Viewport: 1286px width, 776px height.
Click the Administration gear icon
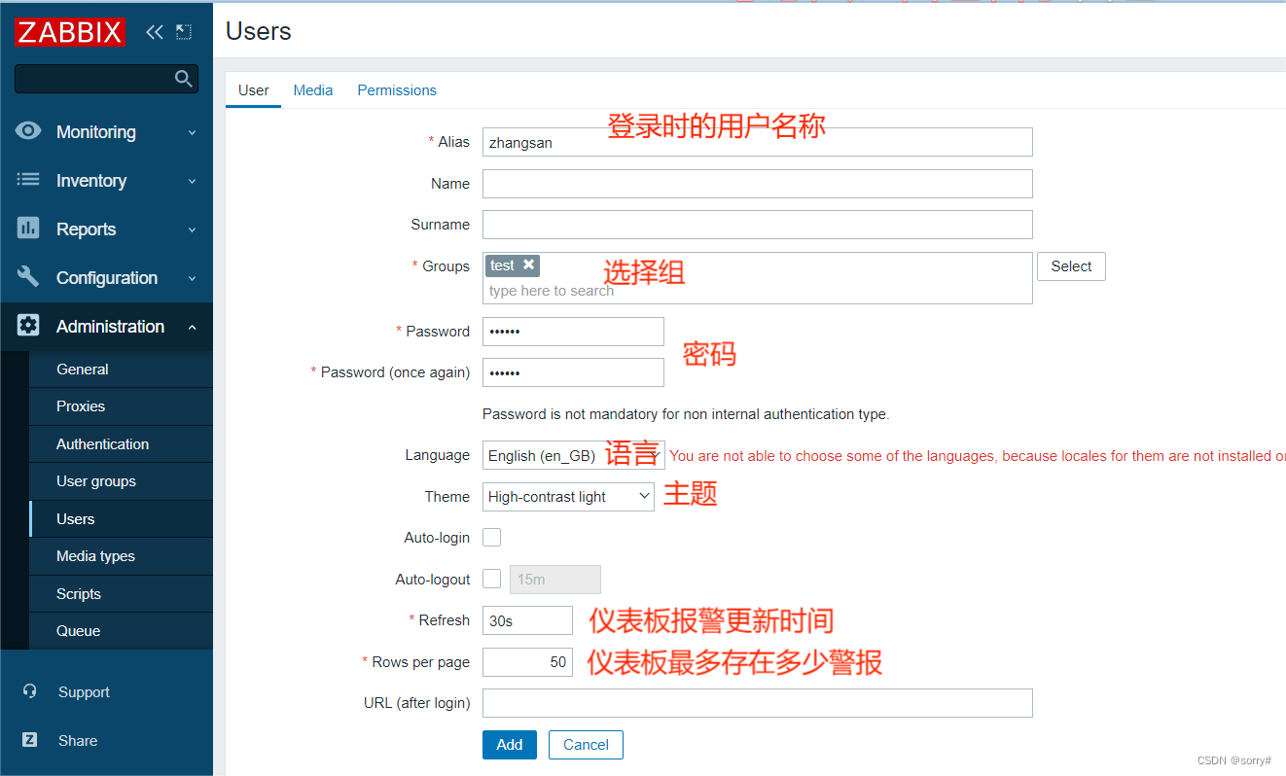click(28, 326)
